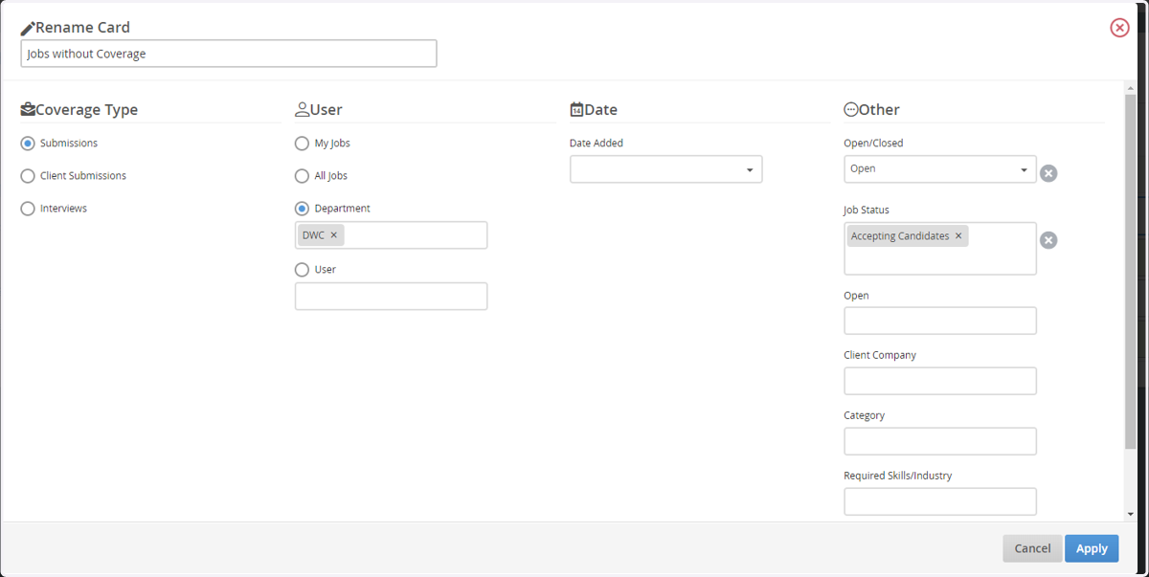1149x577 pixels.
Task: Click the Category label
Action: point(864,415)
